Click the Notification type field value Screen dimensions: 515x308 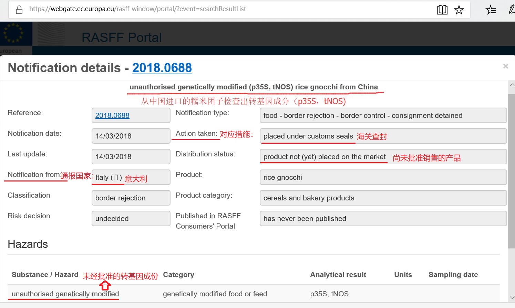point(383,115)
